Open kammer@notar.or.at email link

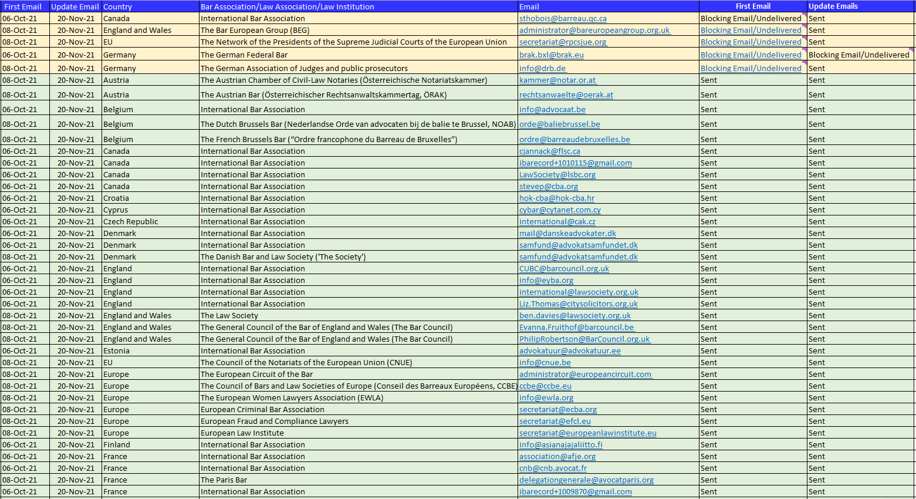557,80
